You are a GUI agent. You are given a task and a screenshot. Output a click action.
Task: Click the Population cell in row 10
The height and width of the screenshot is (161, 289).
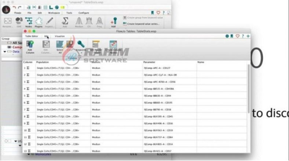[x=63, y=130]
